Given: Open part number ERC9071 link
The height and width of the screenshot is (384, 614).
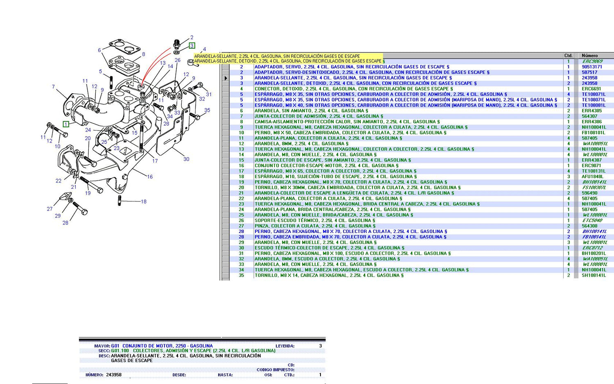Looking at the screenshot, I should [591, 166].
